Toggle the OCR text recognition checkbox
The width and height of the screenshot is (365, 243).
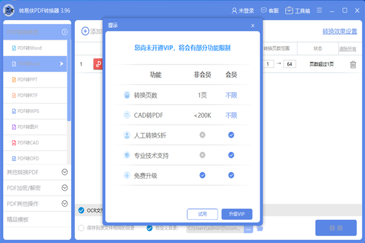click(x=82, y=210)
